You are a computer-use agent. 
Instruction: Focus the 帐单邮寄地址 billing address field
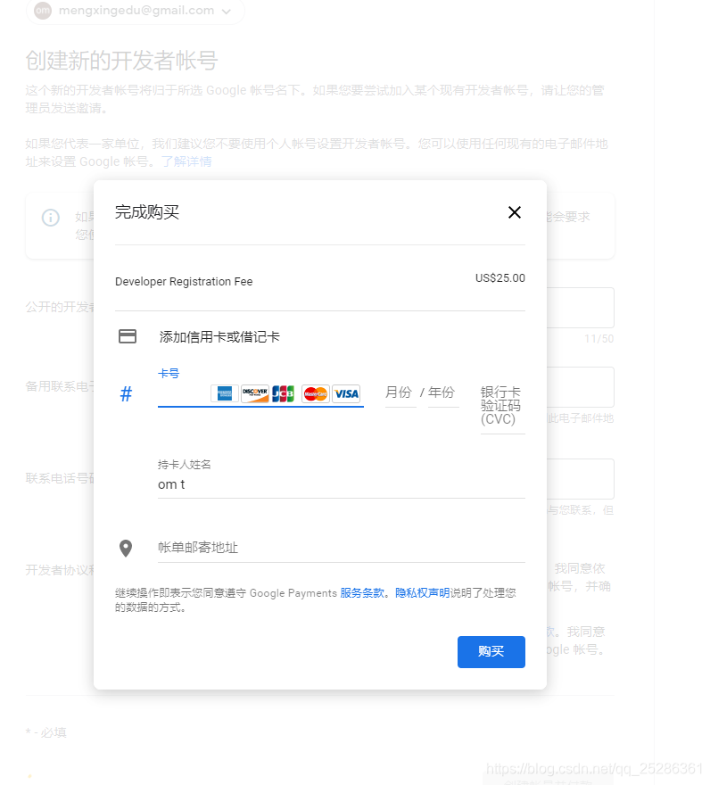(x=341, y=548)
